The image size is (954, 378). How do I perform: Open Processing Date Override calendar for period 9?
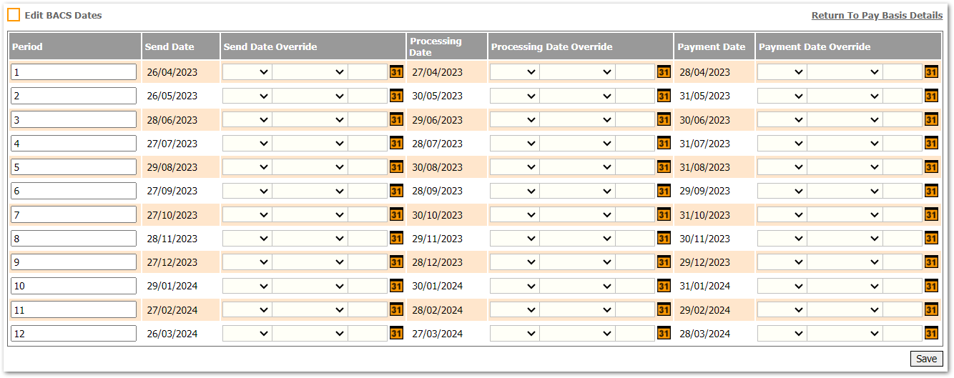pos(664,262)
